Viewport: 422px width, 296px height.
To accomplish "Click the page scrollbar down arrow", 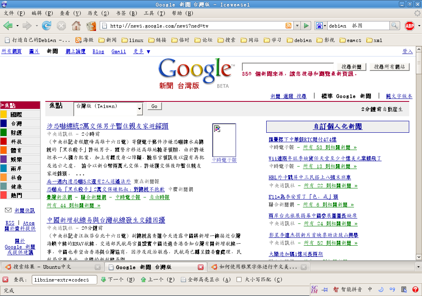I will coord(419,257).
